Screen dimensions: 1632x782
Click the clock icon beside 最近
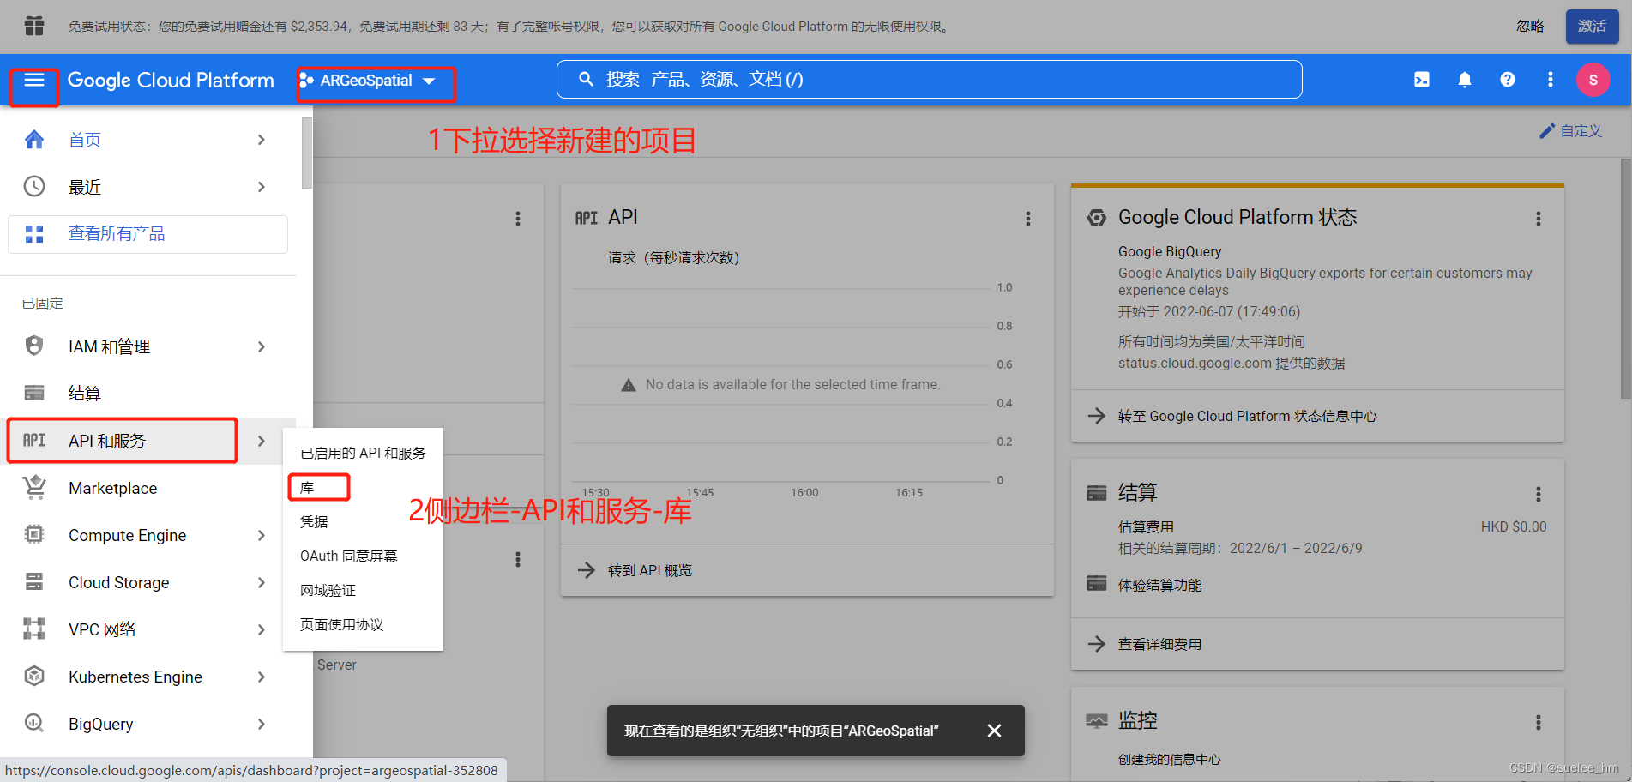coord(34,186)
